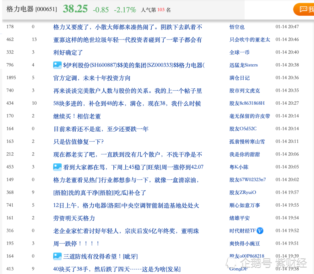This screenshot has width=314, height=274.
Task: Open the post 老企业家忙着讨好年轻人
Action: (126, 231)
